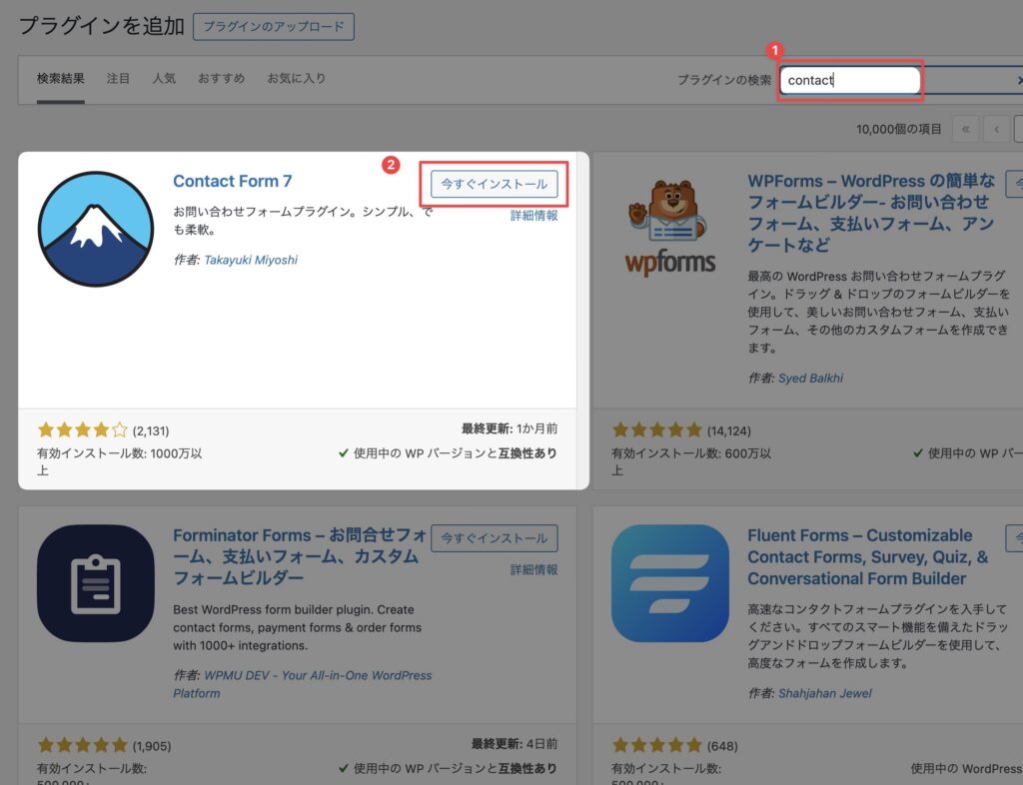This screenshot has height=785, width=1023.
Task: Open author link Syed Balkhi
Action: pyautogui.click(x=810, y=379)
